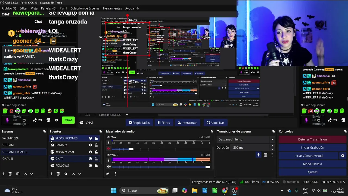Screen dimensions: 348x196
Task: Open the Archivo menu
Action: click(9, 8)
